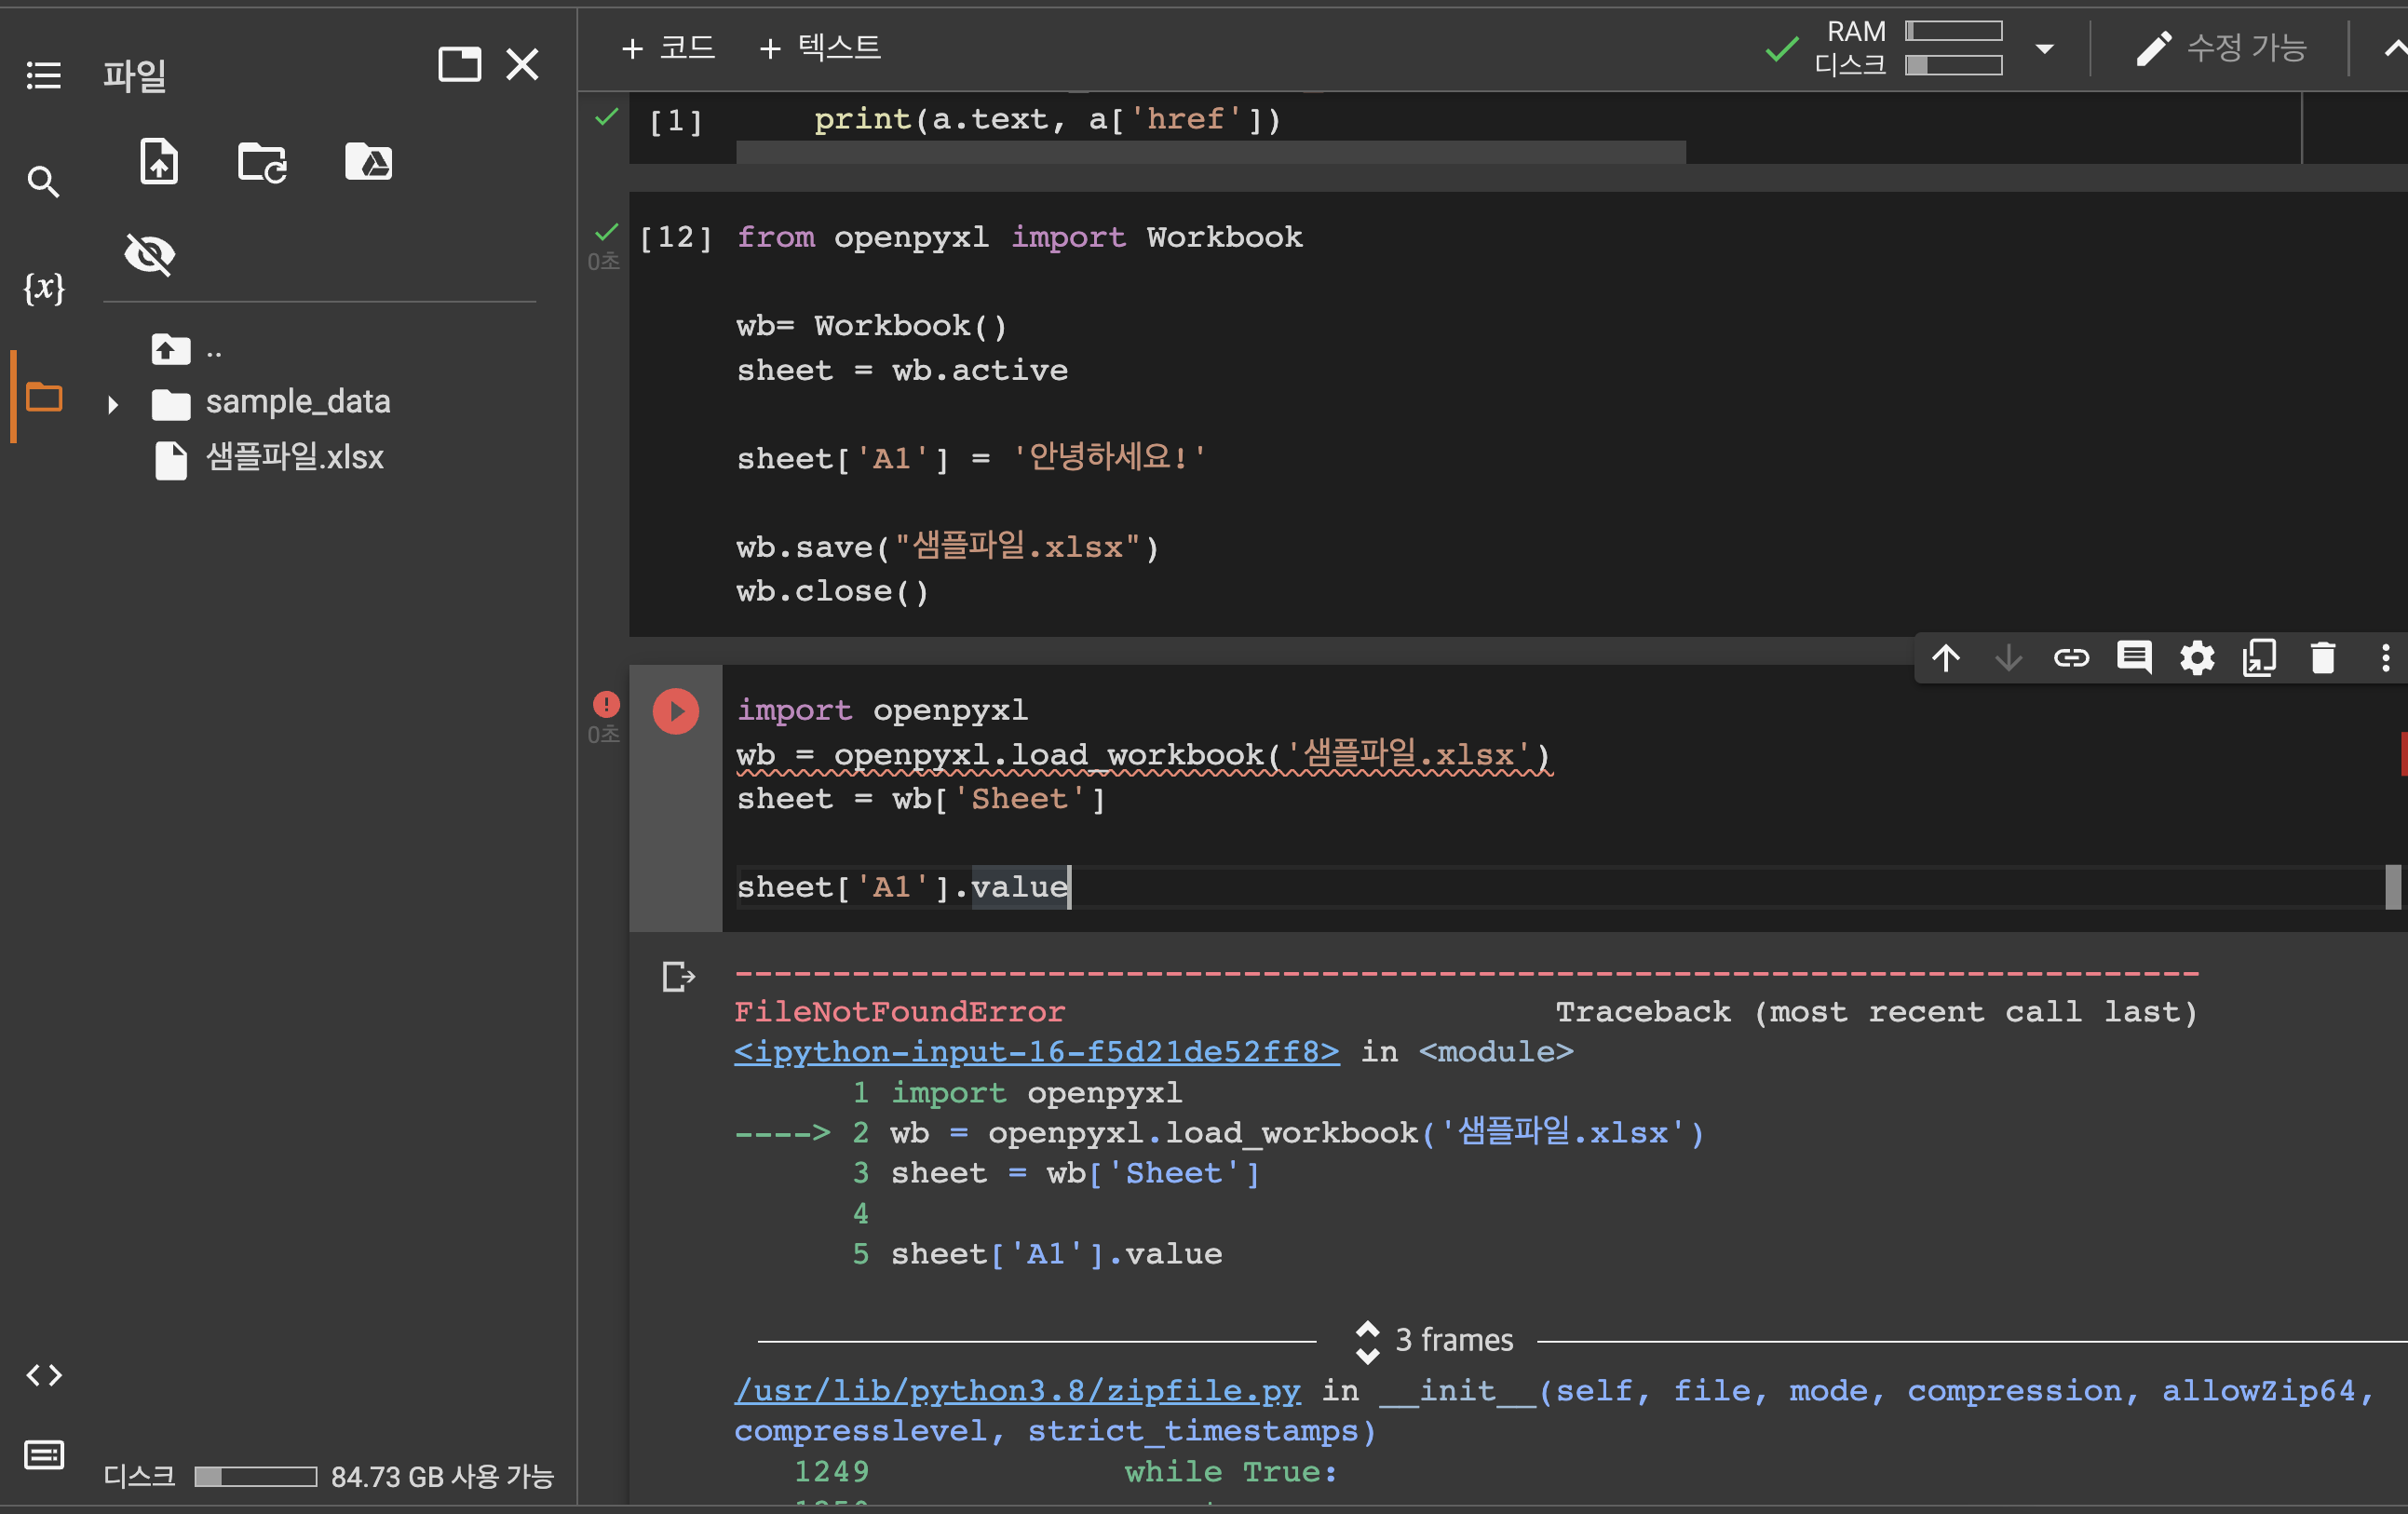2408x1514 pixels.
Task: Click 84.73 GB 사용 가능 text
Action: click(442, 1477)
